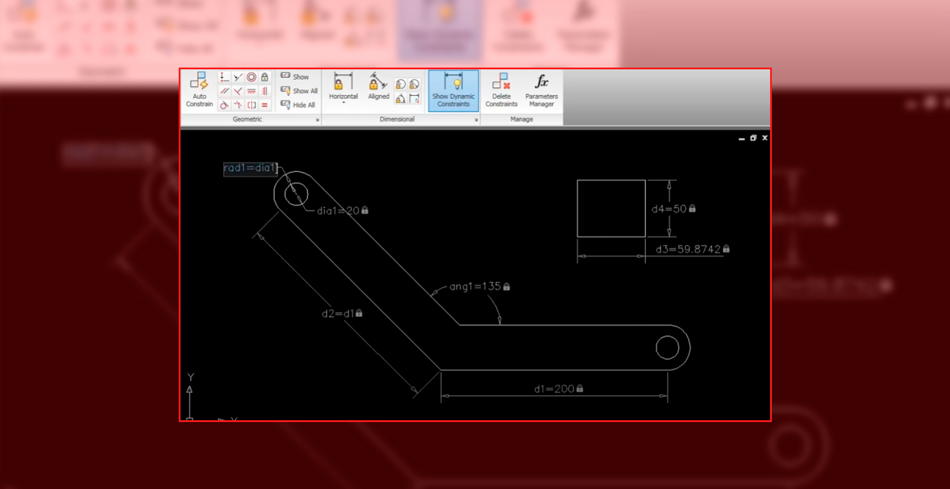
Task: Expand the Geometric panel dialog launcher
Action: point(318,120)
